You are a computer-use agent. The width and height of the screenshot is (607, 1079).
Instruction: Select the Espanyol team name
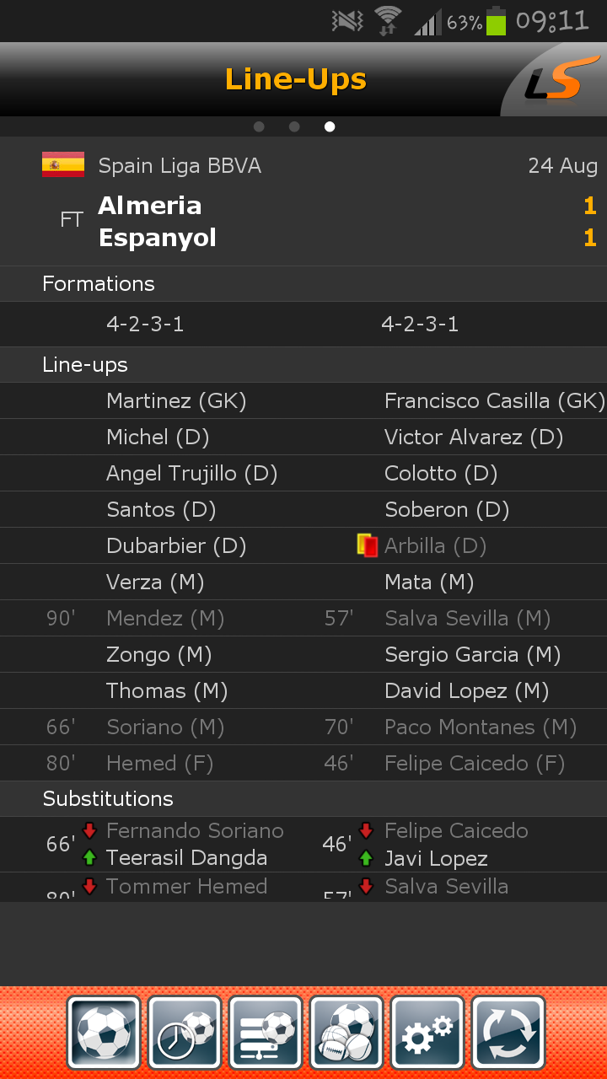[158, 238]
